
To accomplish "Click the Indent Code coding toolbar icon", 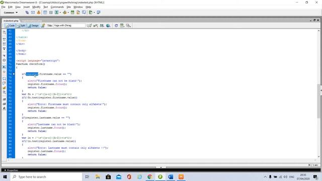I will 4,100.
